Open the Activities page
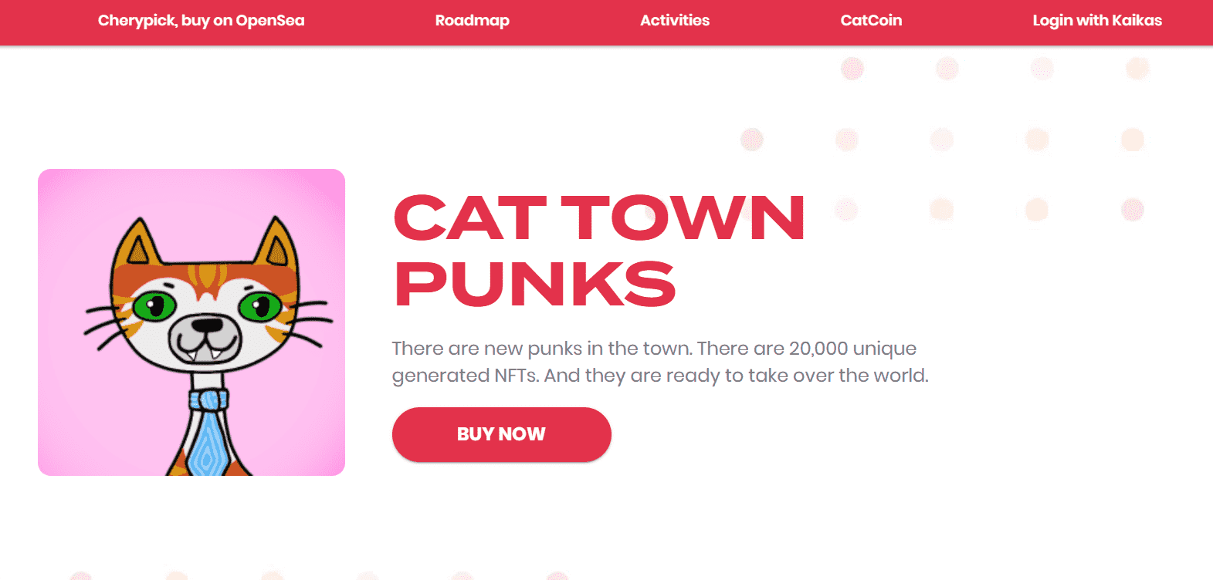 tap(675, 21)
